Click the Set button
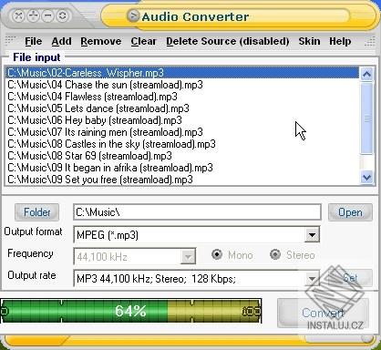 click(350, 278)
